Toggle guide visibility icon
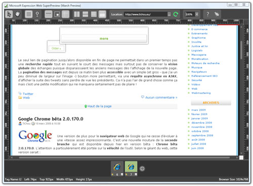The image size is (253, 186). click(x=65, y=14)
